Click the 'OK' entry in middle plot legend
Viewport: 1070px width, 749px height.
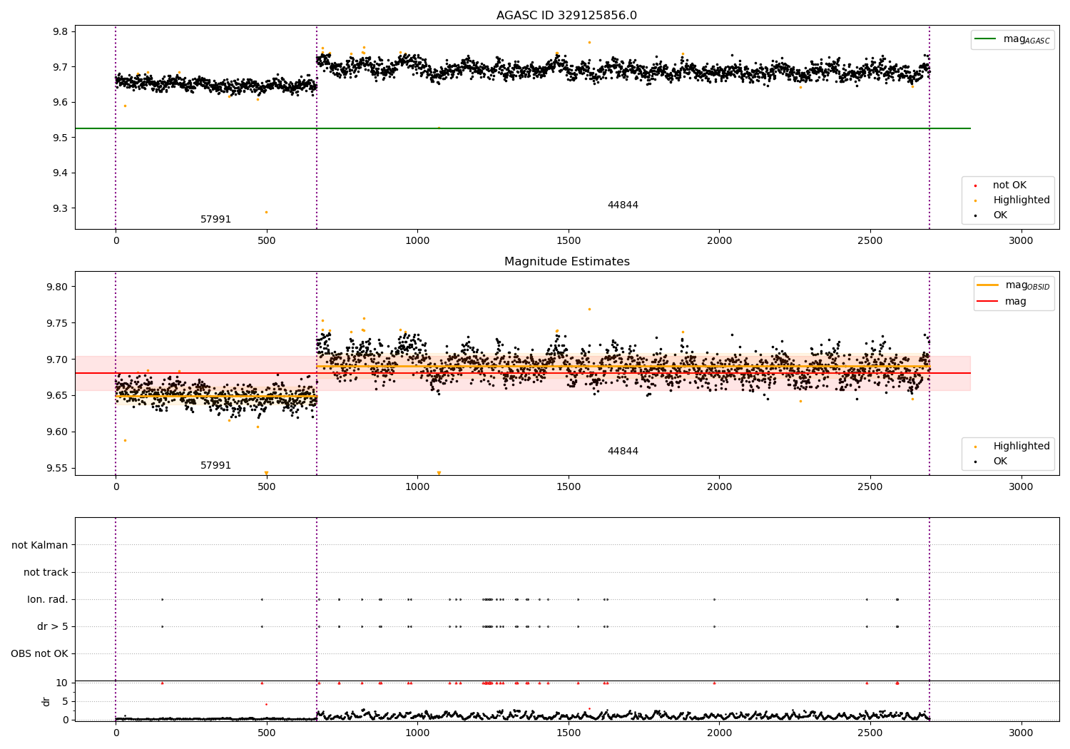(1000, 462)
